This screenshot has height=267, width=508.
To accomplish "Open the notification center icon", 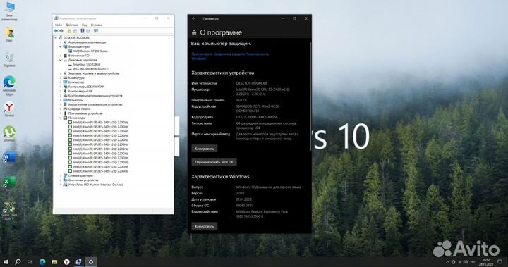I will click(500, 262).
